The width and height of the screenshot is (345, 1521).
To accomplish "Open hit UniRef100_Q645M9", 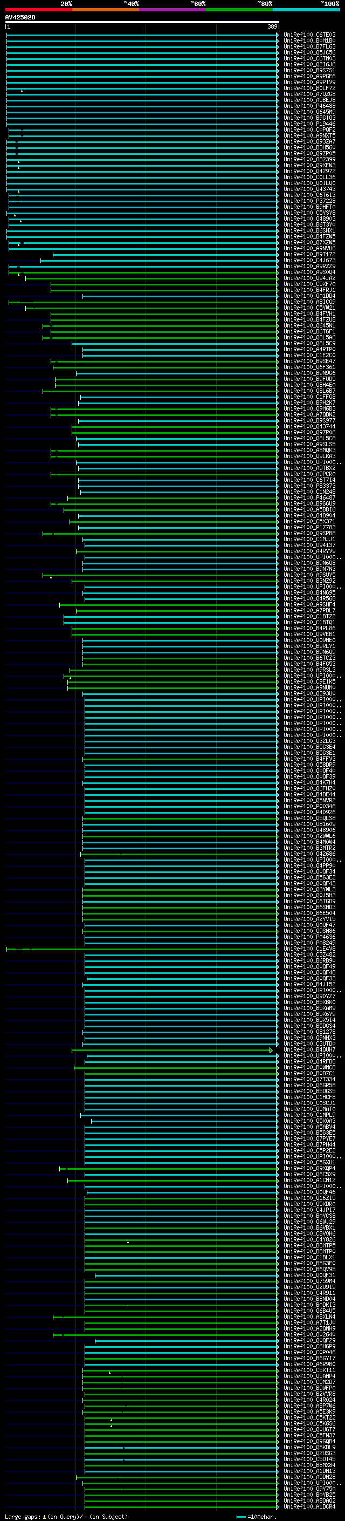I will pyautogui.click(x=309, y=112).
